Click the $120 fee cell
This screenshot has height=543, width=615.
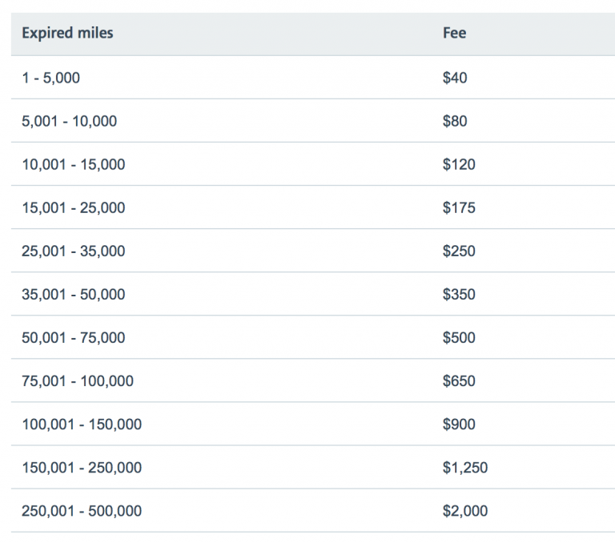click(458, 165)
